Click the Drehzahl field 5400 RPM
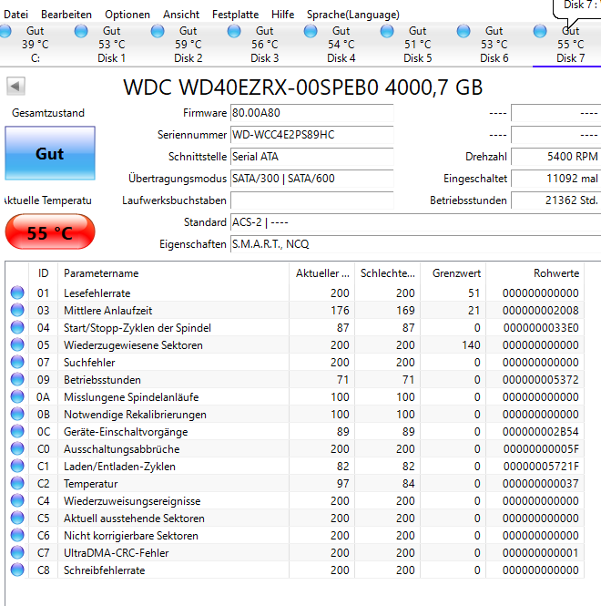The image size is (601, 606). click(555, 157)
